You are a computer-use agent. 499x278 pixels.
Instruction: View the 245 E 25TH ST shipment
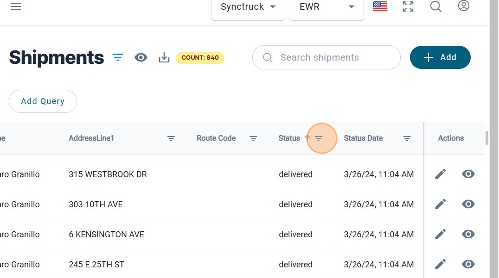[468, 264]
